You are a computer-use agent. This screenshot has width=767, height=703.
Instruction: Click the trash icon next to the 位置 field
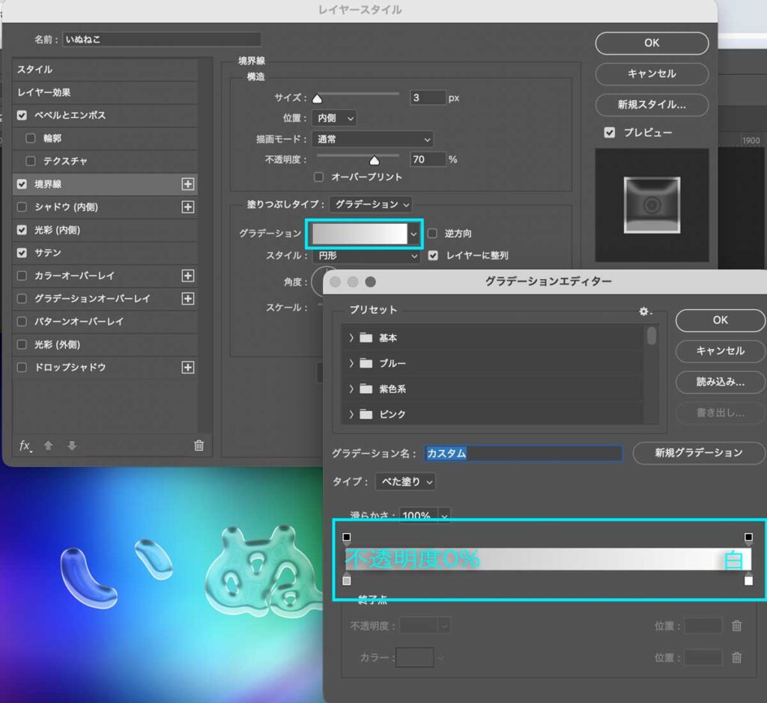pyautogui.click(x=736, y=626)
